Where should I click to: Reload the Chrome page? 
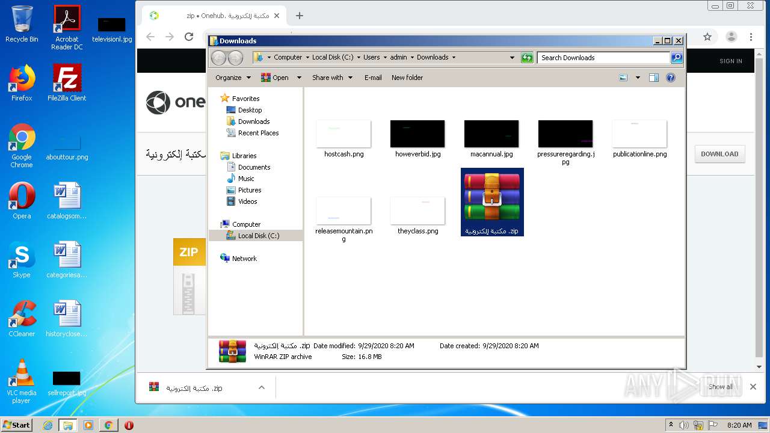(x=189, y=37)
